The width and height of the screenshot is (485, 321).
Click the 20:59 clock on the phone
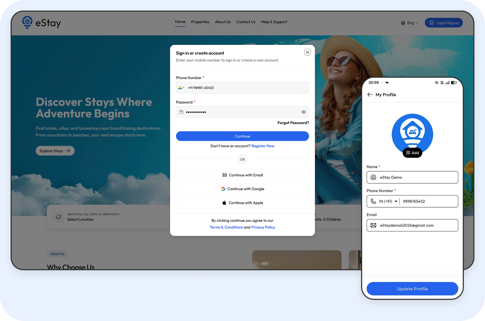pyautogui.click(x=374, y=82)
